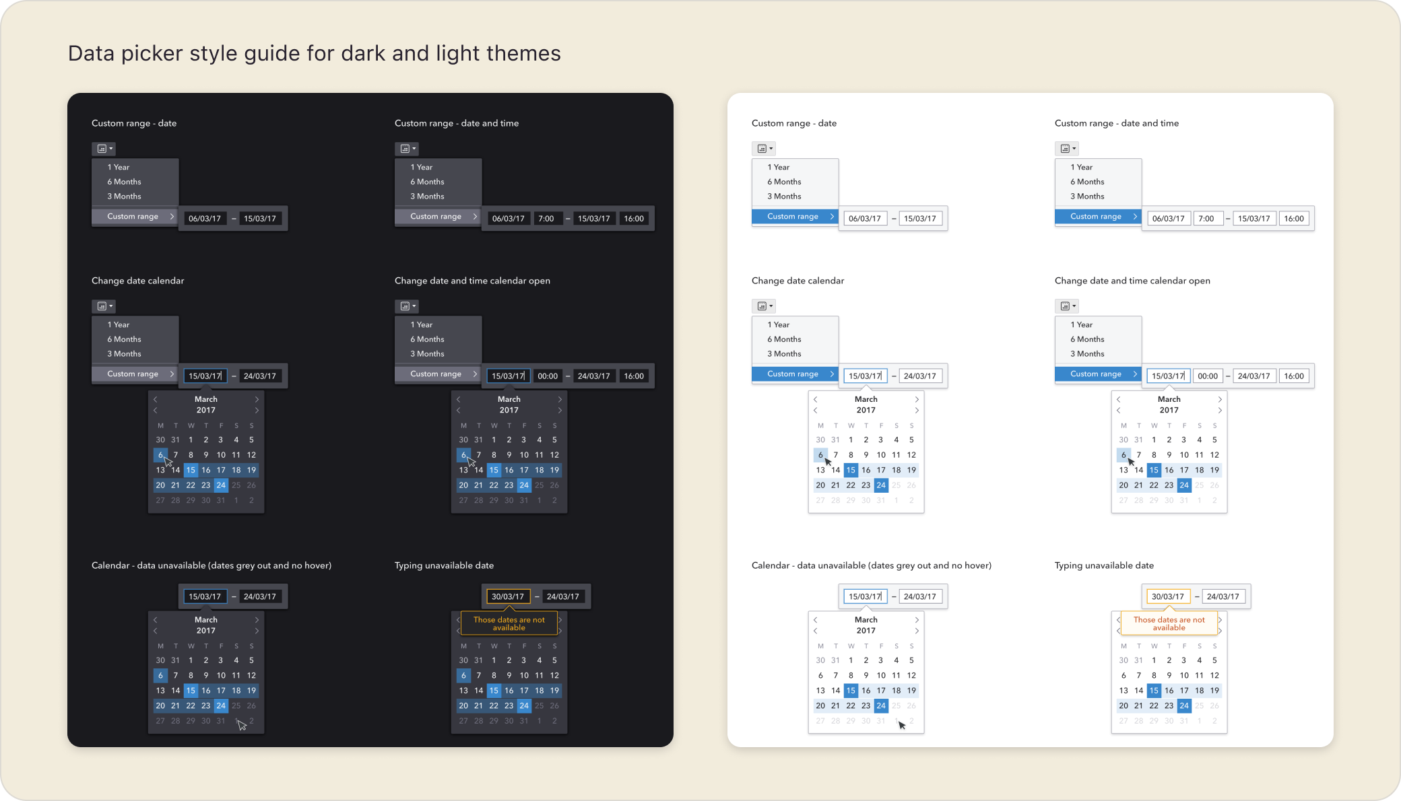Click 06/03/17 start field in dark date-only Custom range
The height and width of the screenshot is (801, 1401).
click(205, 219)
